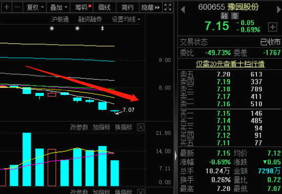Click 委比 value -49.73%
282x194 pixels.
coord(218,53)
